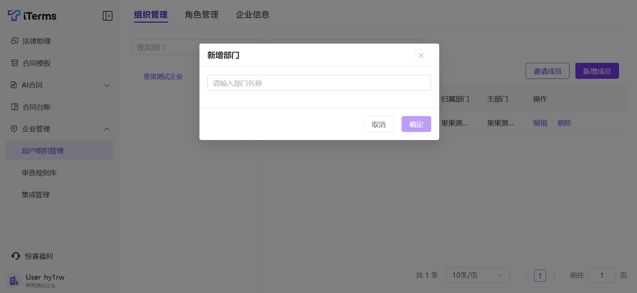This screenshot has width=637, height=293.
Task: Select 用户组织管理 submenu item
Action: pyautogui.click(x=60, y=151)
